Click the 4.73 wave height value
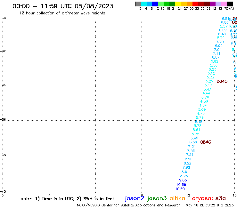The height and width of the screenshot is (208, 237). point(201,113)
